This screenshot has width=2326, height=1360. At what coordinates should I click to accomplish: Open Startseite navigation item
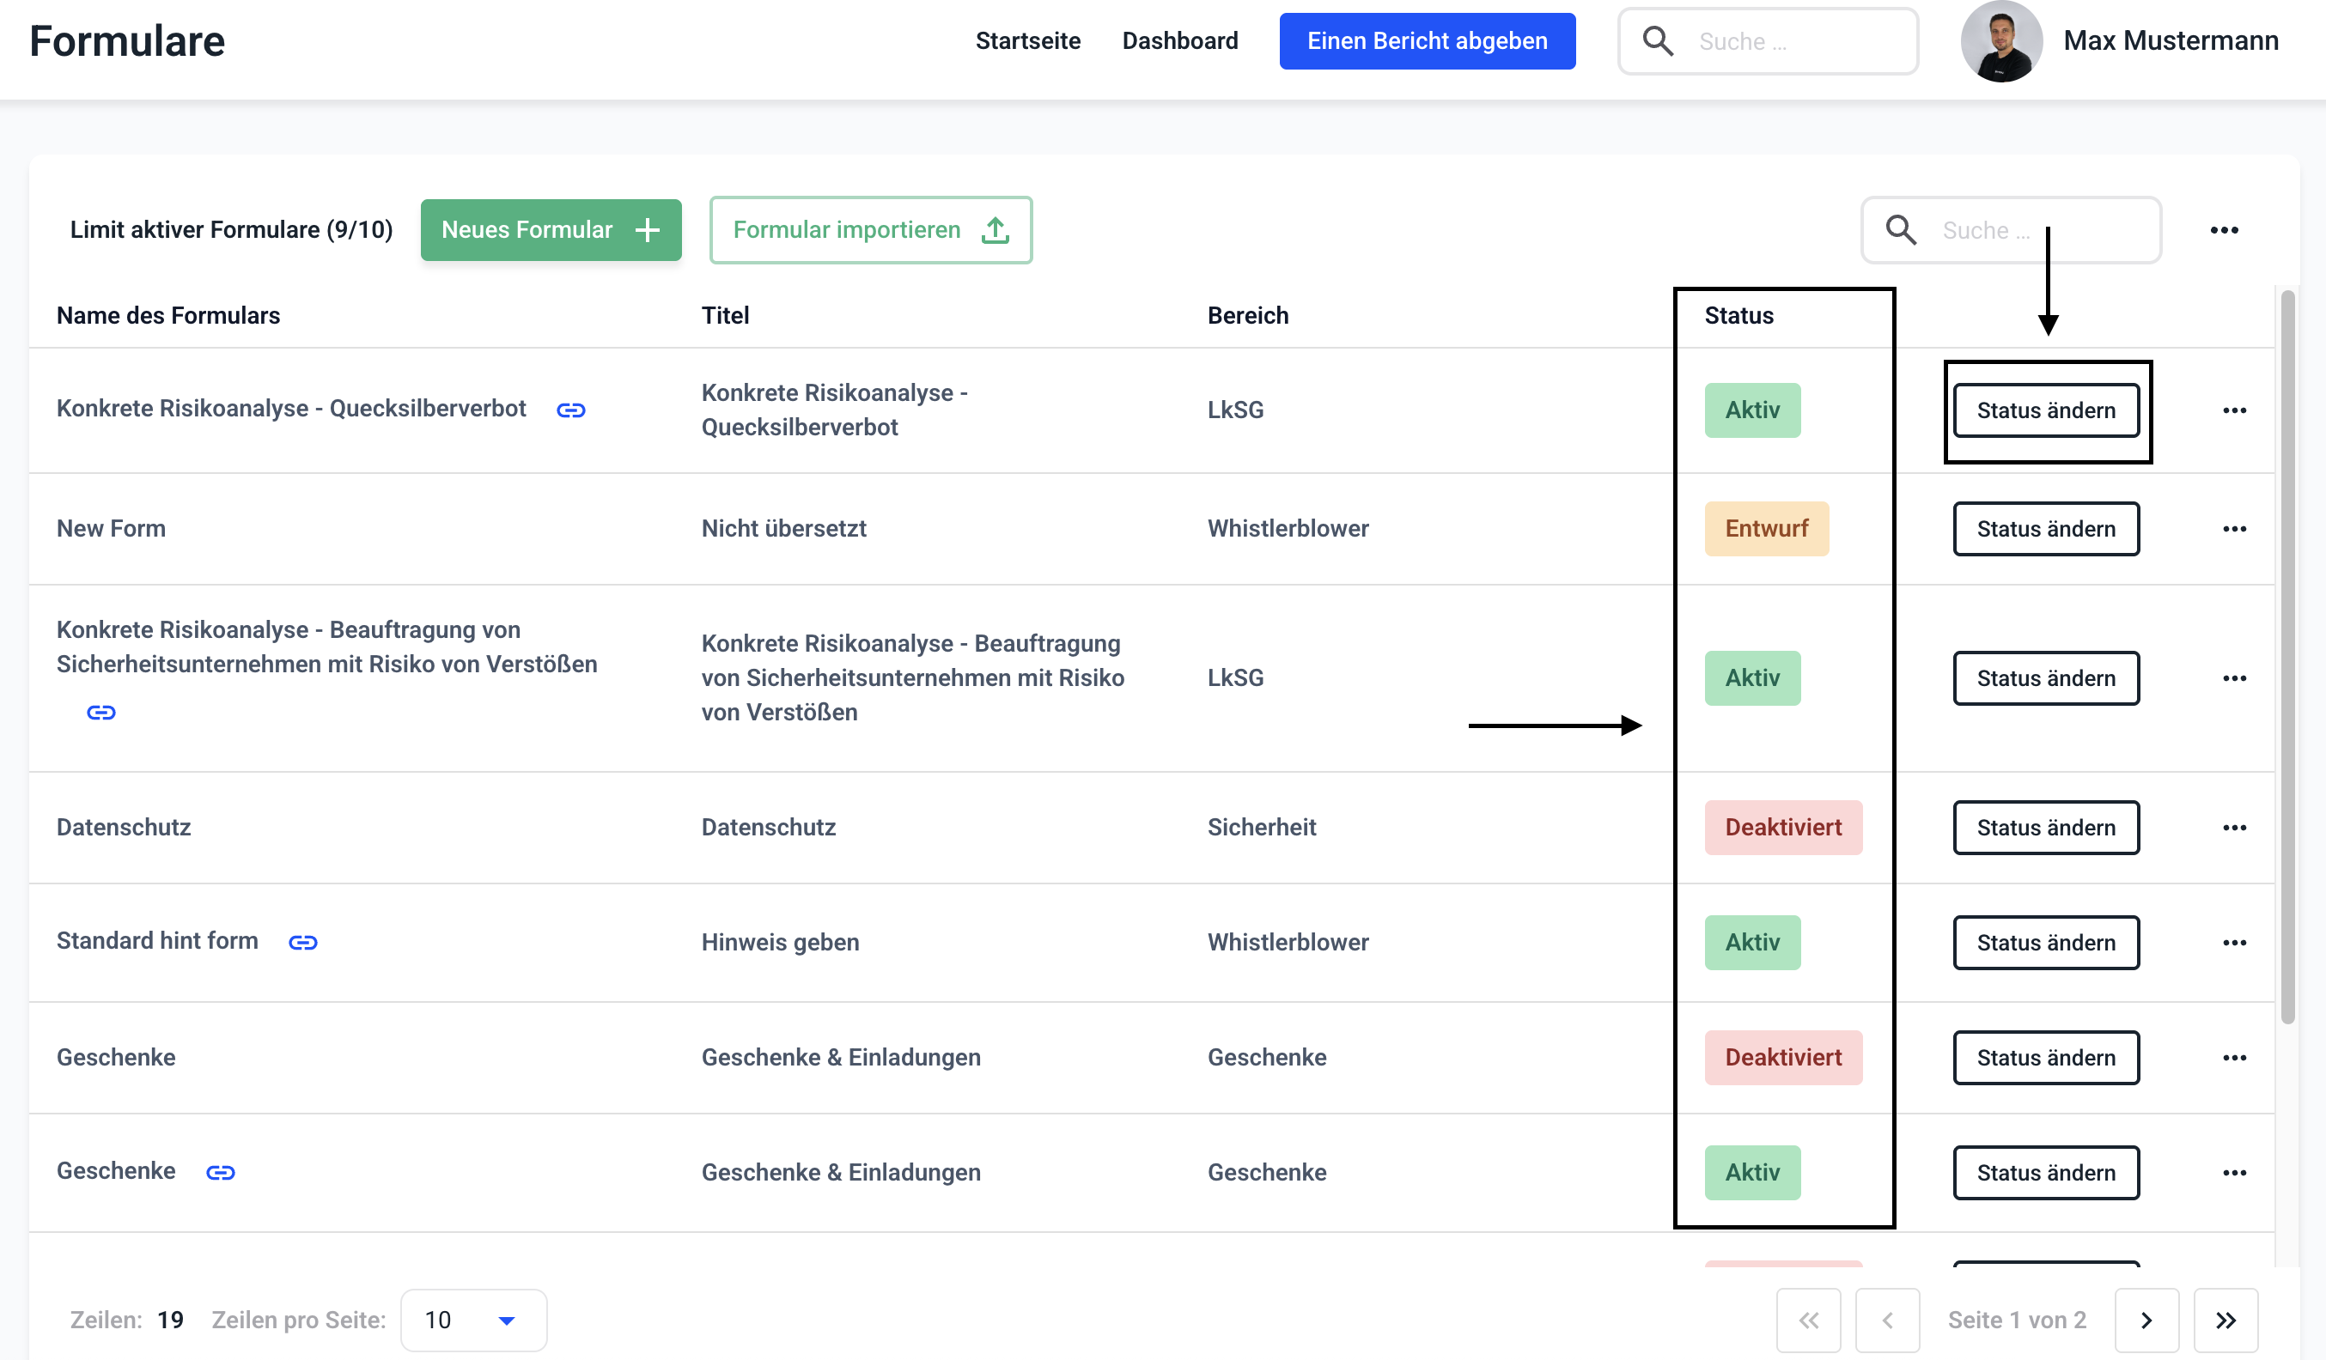(1027, 41)
